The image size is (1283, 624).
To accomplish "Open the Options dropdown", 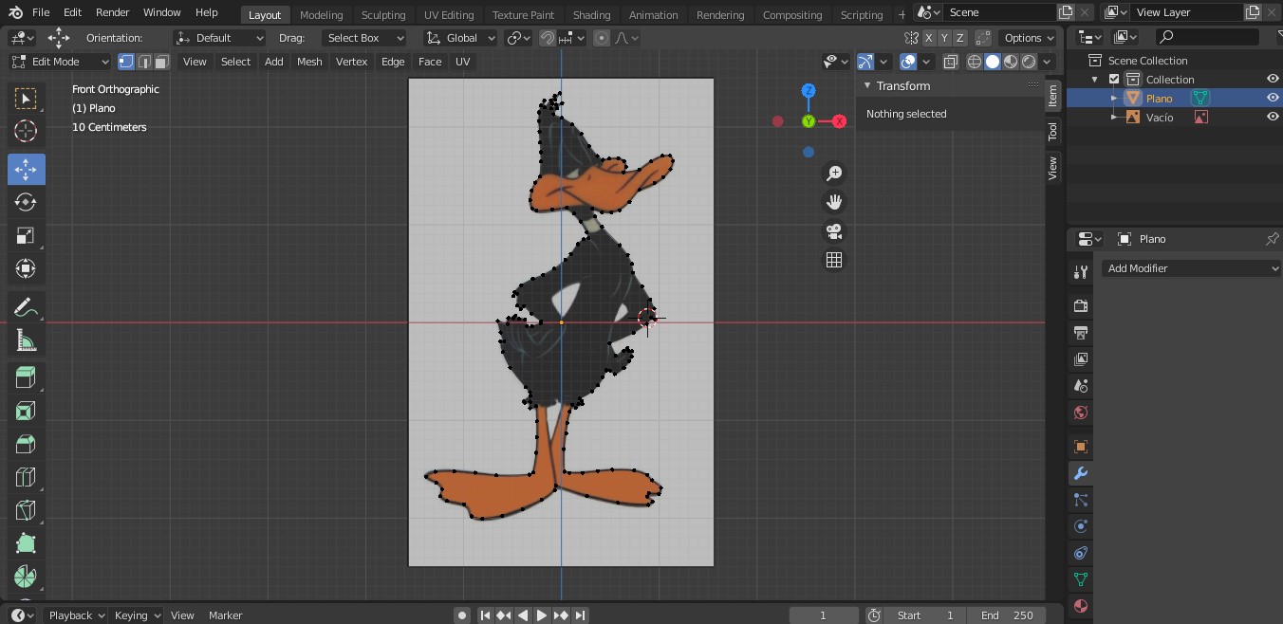I will point(1029,38).
